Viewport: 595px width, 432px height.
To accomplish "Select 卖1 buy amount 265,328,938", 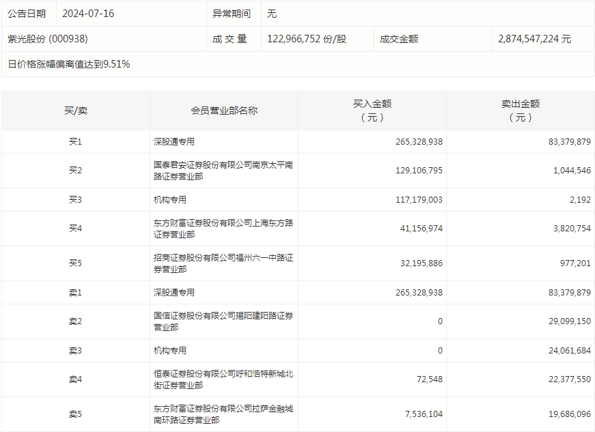I will tap(419, 293).
